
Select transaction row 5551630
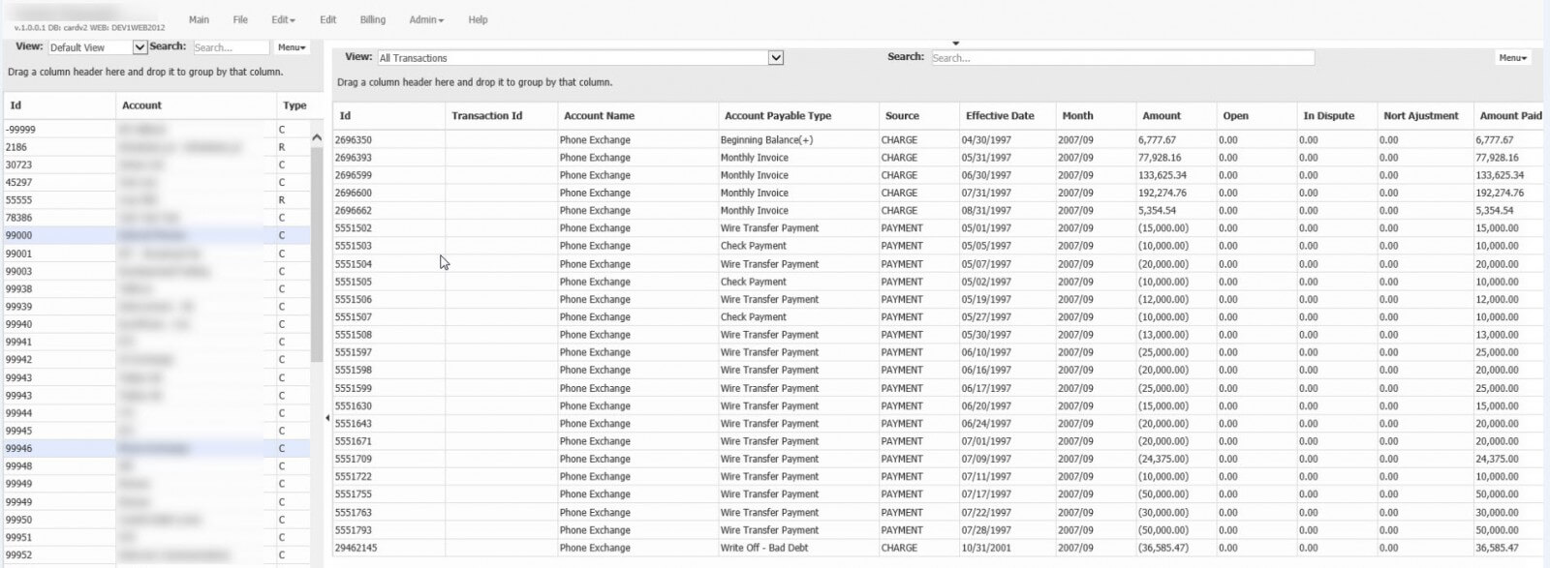(938, 406)
